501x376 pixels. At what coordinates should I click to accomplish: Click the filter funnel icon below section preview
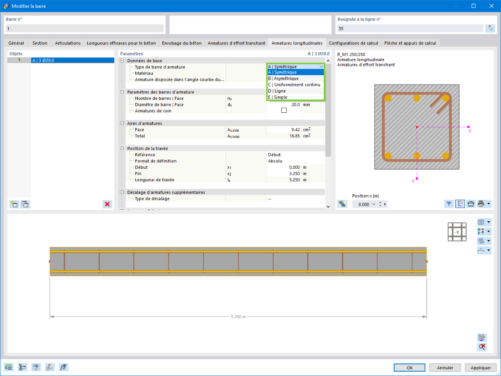pos(449,203)
